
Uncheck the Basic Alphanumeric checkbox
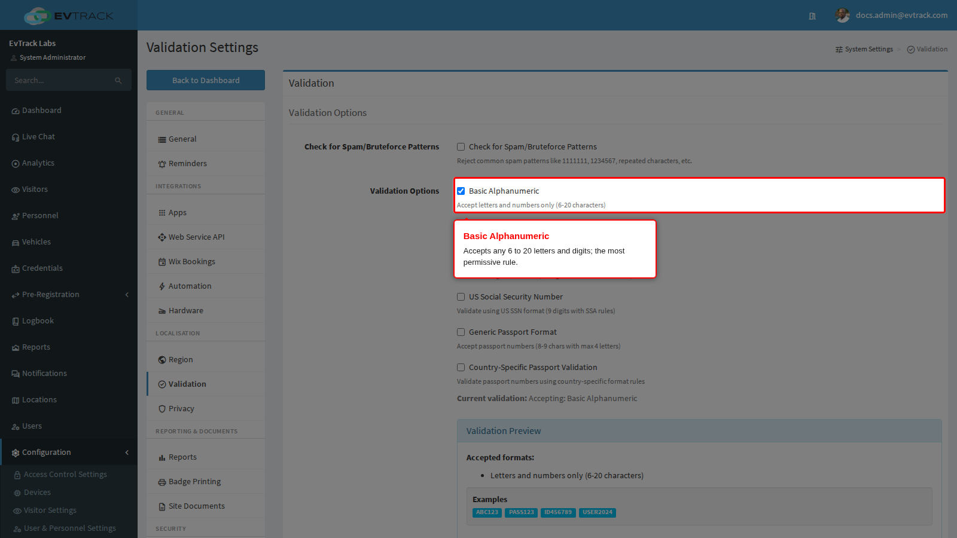[x=461, y=191]
